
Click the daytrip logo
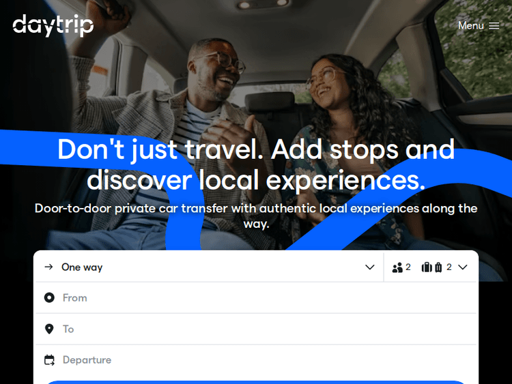[53, 25]
